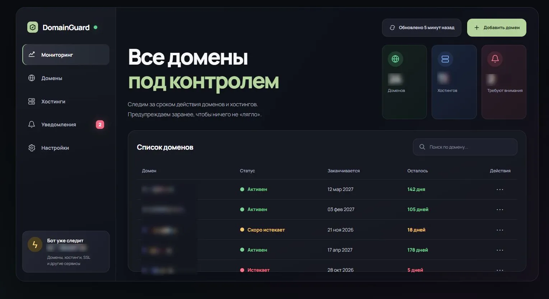The image size is (549, 299).
Task: Open Настройки in the sidebar
Action: tap(66, 148)
